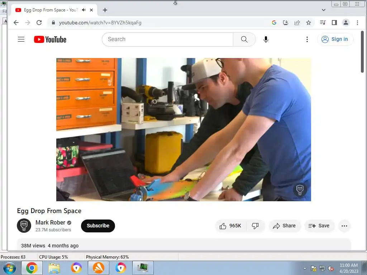Go forward with the browser forward arrow
Viewport: 367px width, 275px height.
coord(28,23)
